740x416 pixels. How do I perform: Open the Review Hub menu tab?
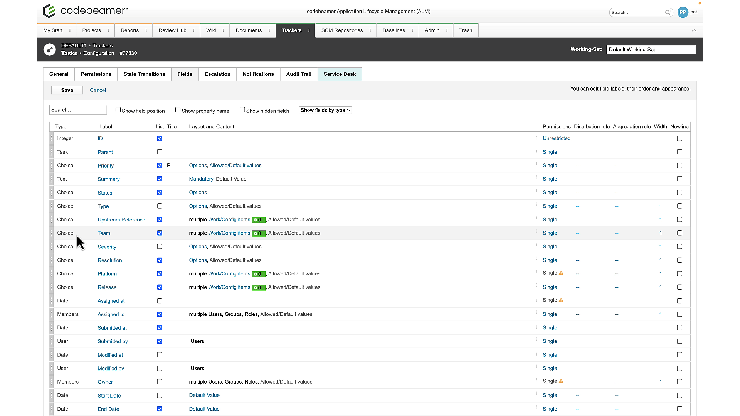[x=172, y=30]
